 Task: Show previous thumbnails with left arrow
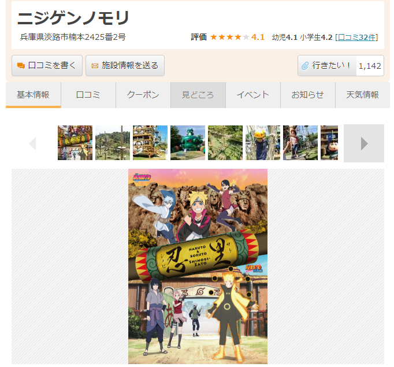(33, 143)
